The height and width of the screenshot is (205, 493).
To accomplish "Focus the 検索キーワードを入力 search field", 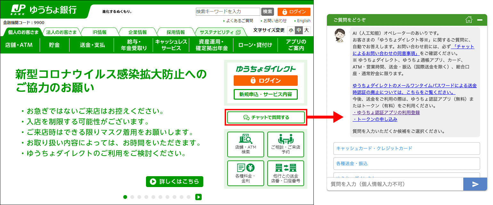I will pos(228,12).
